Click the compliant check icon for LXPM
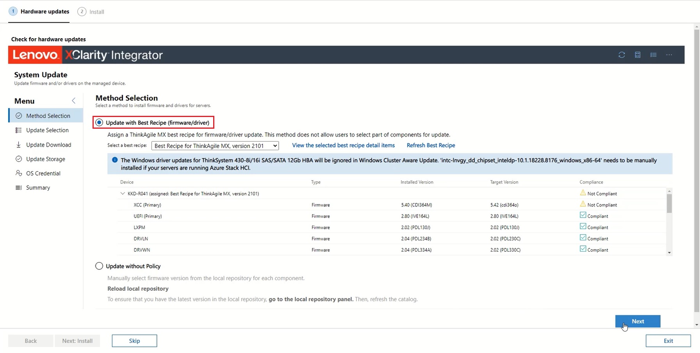The width and height of the screenshot is (700, 353). [583, 227]
